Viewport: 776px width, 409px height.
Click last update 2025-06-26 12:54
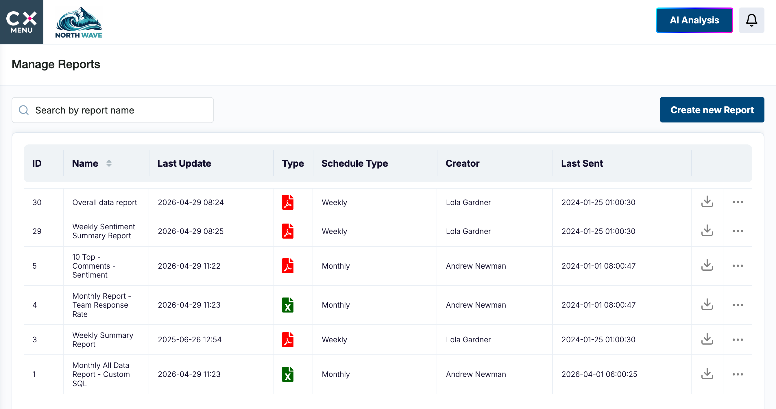[189, 339]
